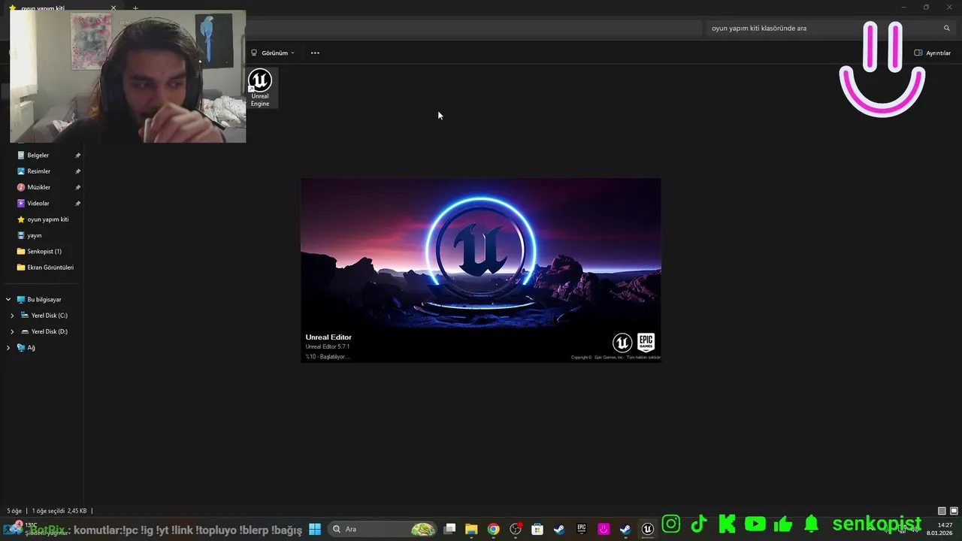
Task: Click the pin icon beside Resimler
Action: click(x=77, y=171)
